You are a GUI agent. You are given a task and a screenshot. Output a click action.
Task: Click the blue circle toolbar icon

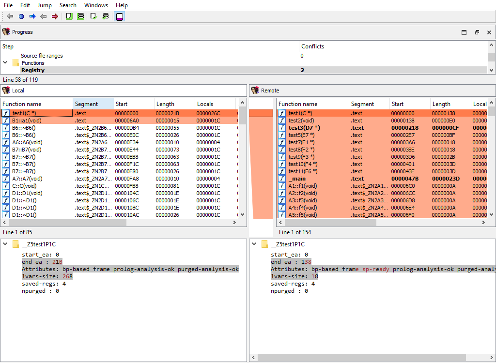tap(21, 16)
